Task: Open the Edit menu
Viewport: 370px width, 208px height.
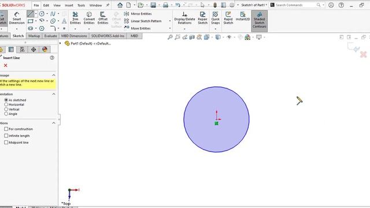Action: 46,5
